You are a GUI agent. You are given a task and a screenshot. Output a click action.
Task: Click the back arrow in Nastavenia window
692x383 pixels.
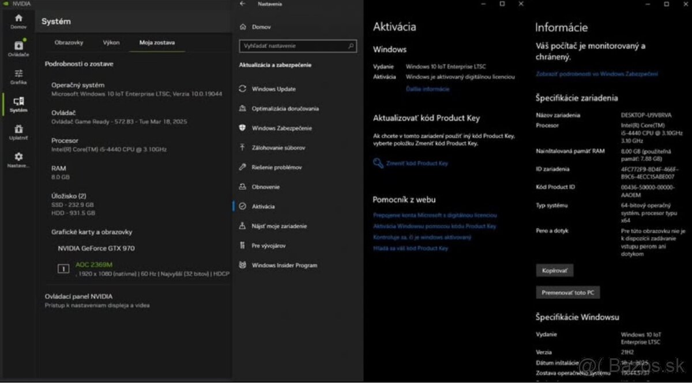[243, 4]
